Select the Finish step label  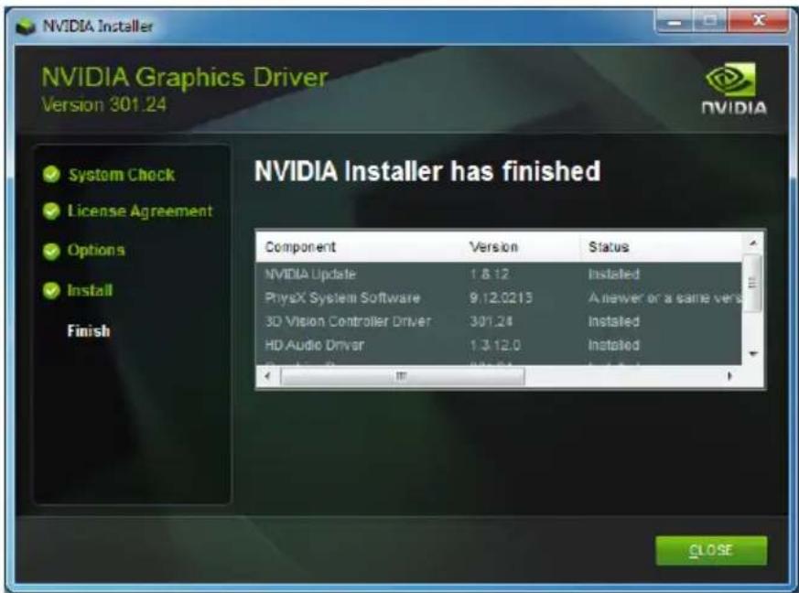(x=89, y=330)
